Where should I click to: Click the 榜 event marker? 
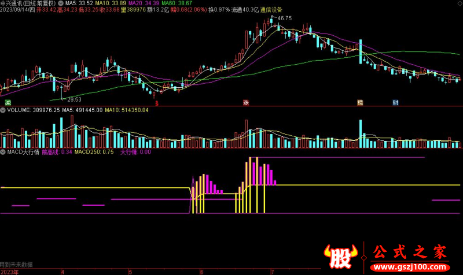tap(360, 103)
